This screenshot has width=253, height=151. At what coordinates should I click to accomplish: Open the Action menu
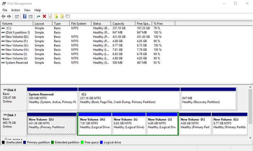[x=15, y=10]
